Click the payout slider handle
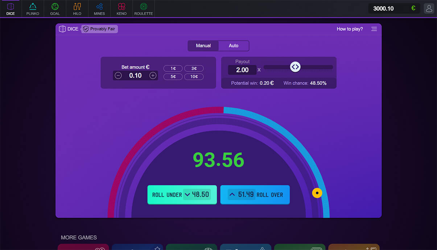The image size is (437, 250). tap(295, 67)
